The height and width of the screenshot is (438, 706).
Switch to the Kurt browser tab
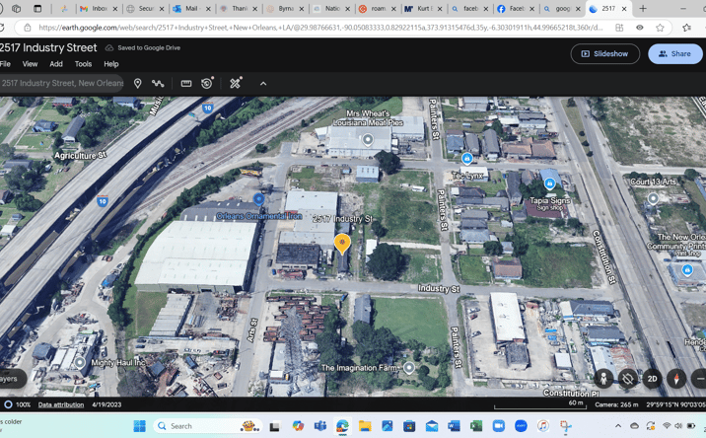point(425,9)
